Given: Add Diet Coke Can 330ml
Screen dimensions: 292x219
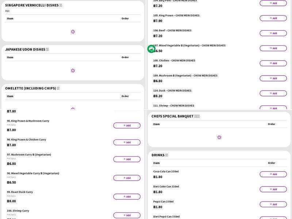Looking at the screenshot, I should pyautogui.click(x=273, y=189).
